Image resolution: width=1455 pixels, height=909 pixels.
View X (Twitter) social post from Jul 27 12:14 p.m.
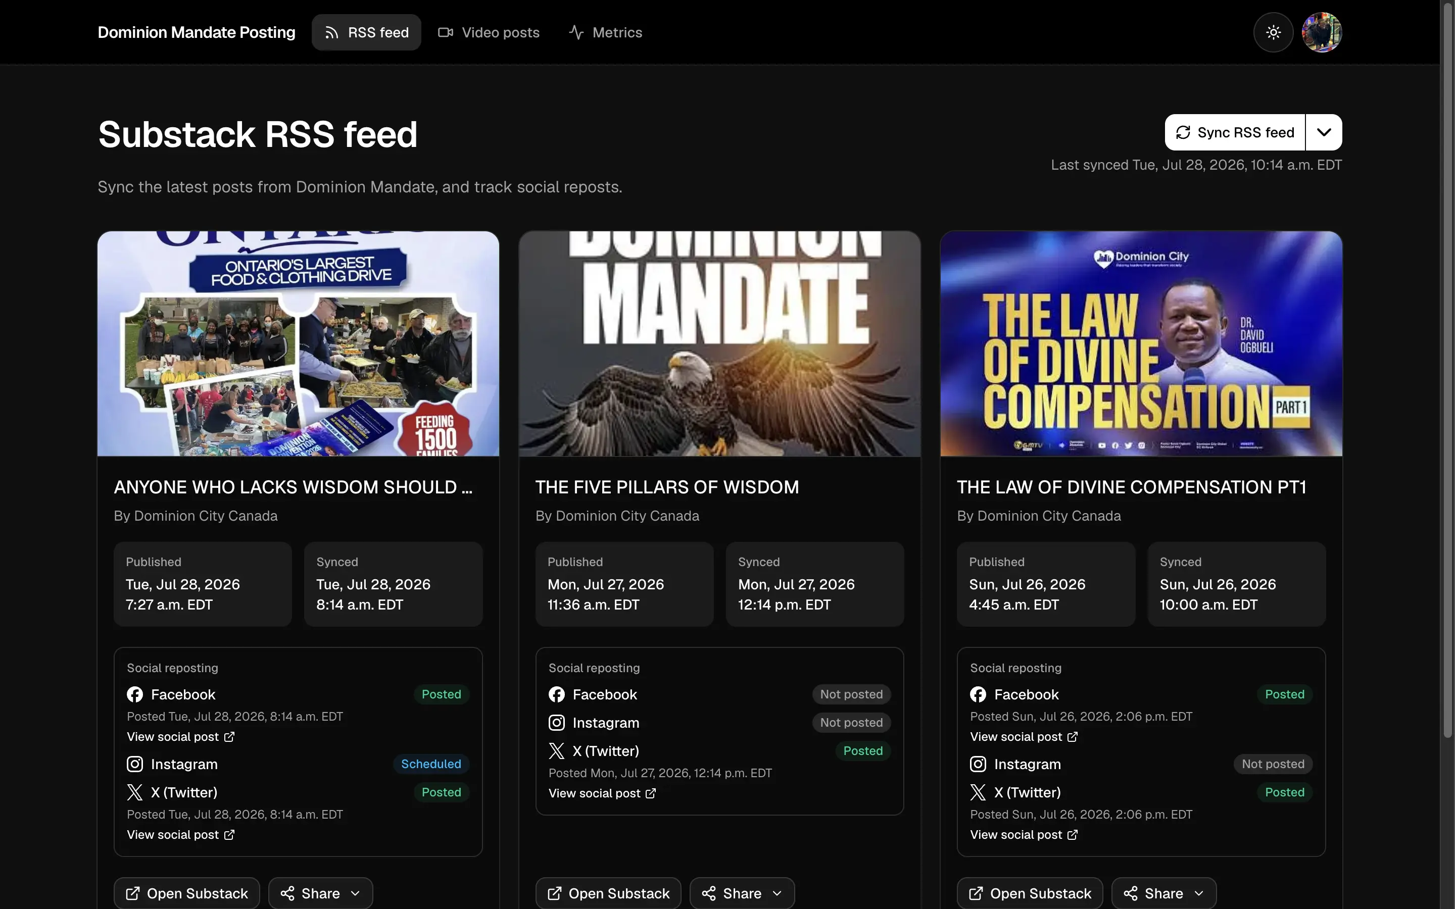(602, 793)
